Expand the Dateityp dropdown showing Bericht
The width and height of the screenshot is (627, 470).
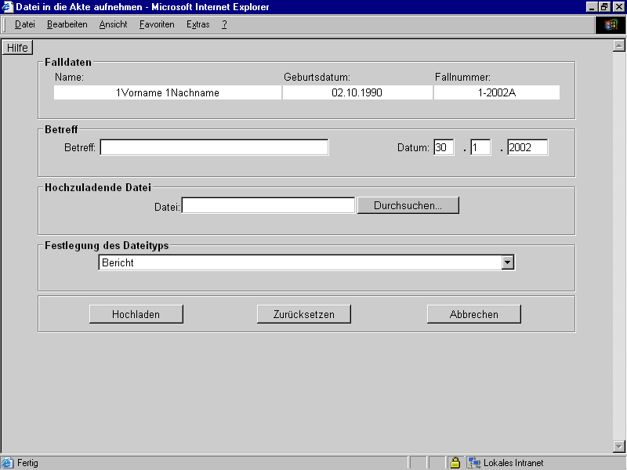point(508,263)
